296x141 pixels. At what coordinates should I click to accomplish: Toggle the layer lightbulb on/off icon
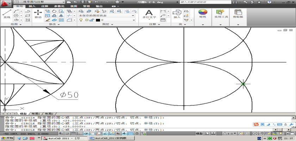81,20
